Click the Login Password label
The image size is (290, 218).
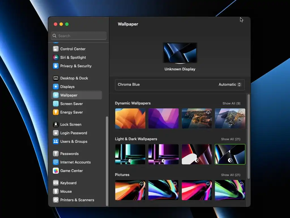74,133
